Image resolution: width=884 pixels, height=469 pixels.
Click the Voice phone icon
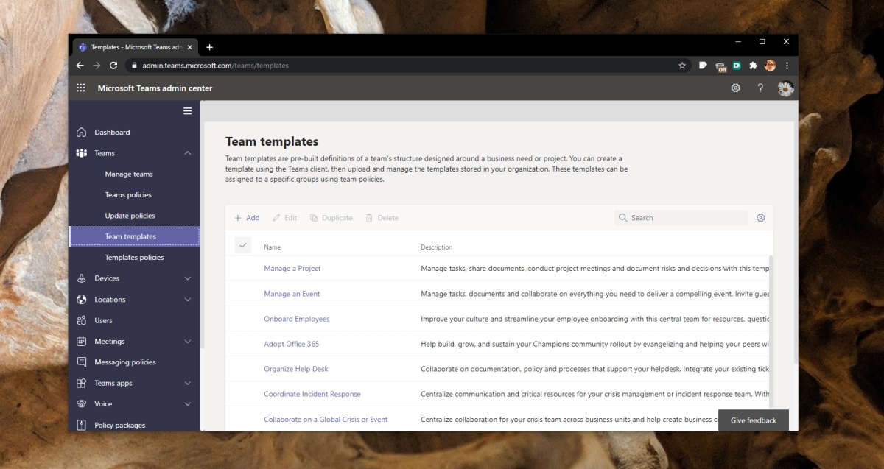[82, 404]
